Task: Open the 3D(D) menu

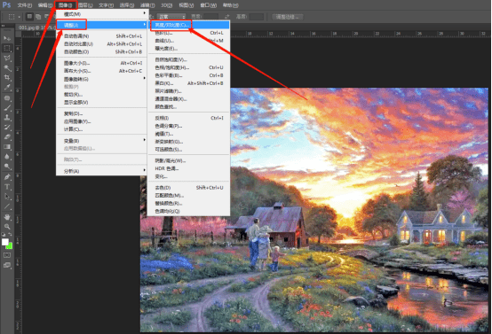Action: pos(166,5)
